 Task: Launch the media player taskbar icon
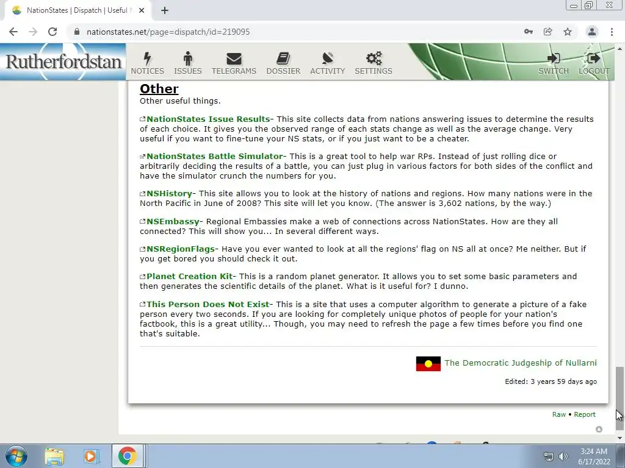[90, 456]
